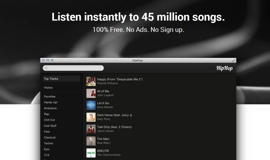This screenshot has height=160, width=270.
Task: Minimize the HipHop window
Action: [48, 60]
